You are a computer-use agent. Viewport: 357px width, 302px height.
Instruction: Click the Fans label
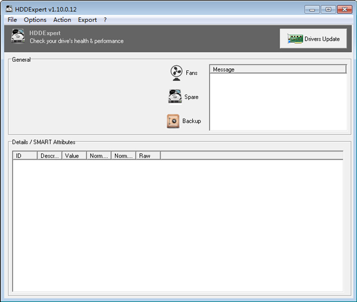pos(192,73)
